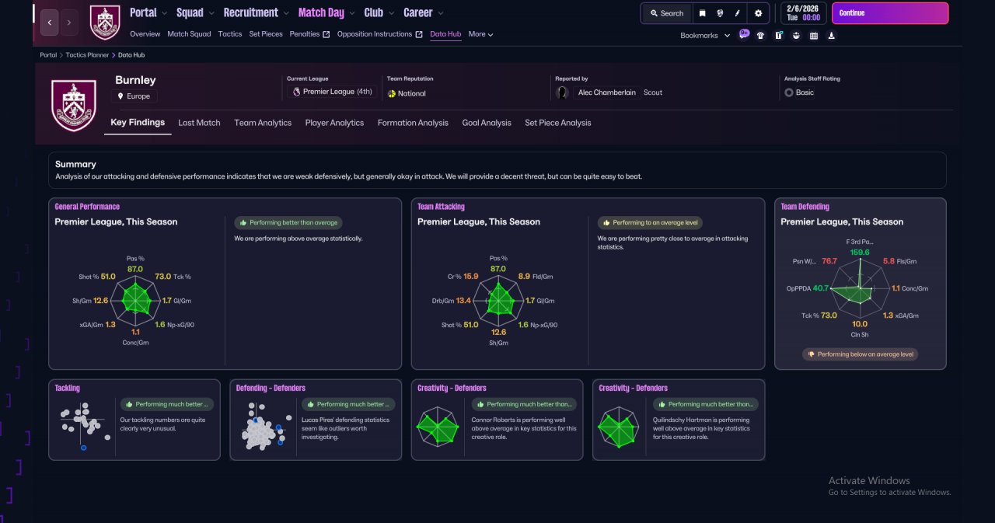Click the Tactics Planner breadcrumb link
Viewport: 995px width, 523px height.
coord(87,55)
